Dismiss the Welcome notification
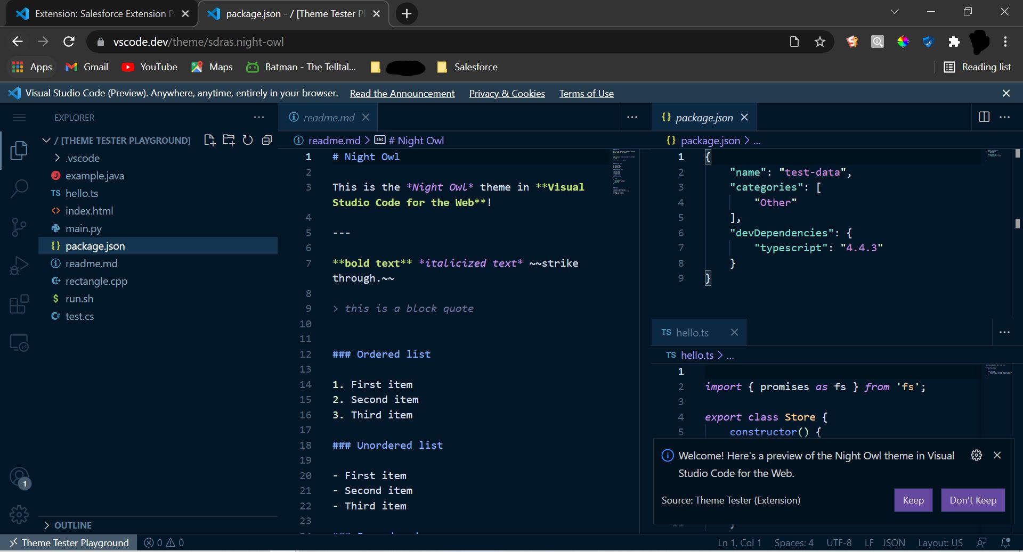 click(x=997, y=455)
